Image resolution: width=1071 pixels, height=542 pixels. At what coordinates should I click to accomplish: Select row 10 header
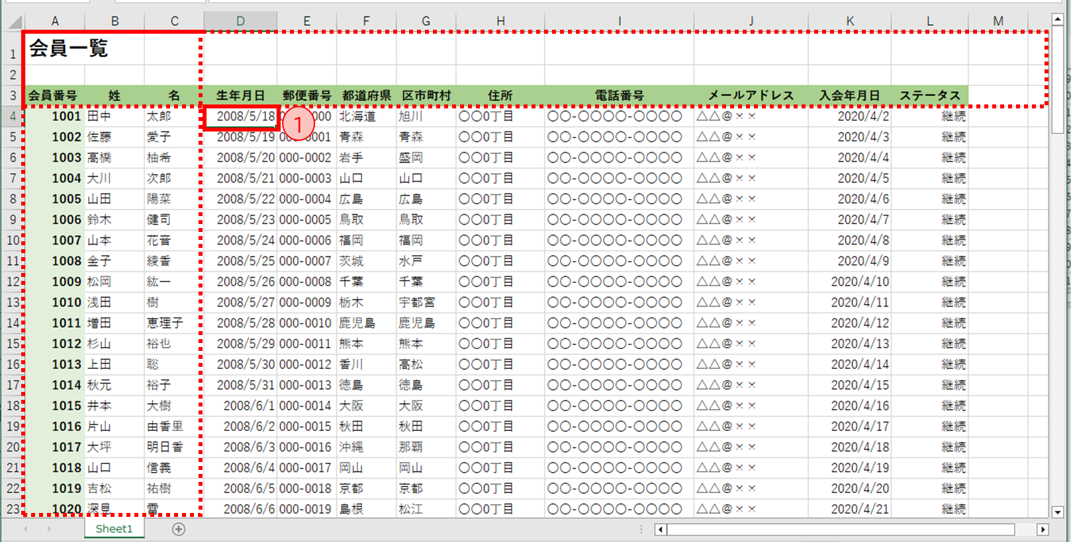pos(13,240)
